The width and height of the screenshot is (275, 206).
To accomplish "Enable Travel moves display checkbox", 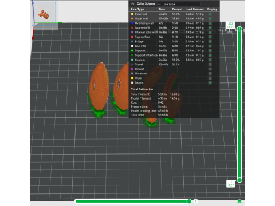I will click(210, 65).
